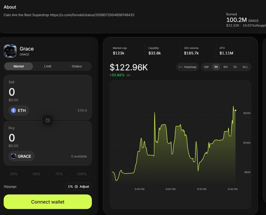Click the $80K axis label
Screen dimensions: 266x215
coord(247,172)
